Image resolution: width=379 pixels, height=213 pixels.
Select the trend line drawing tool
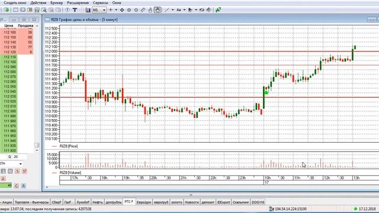pos(167,10)
